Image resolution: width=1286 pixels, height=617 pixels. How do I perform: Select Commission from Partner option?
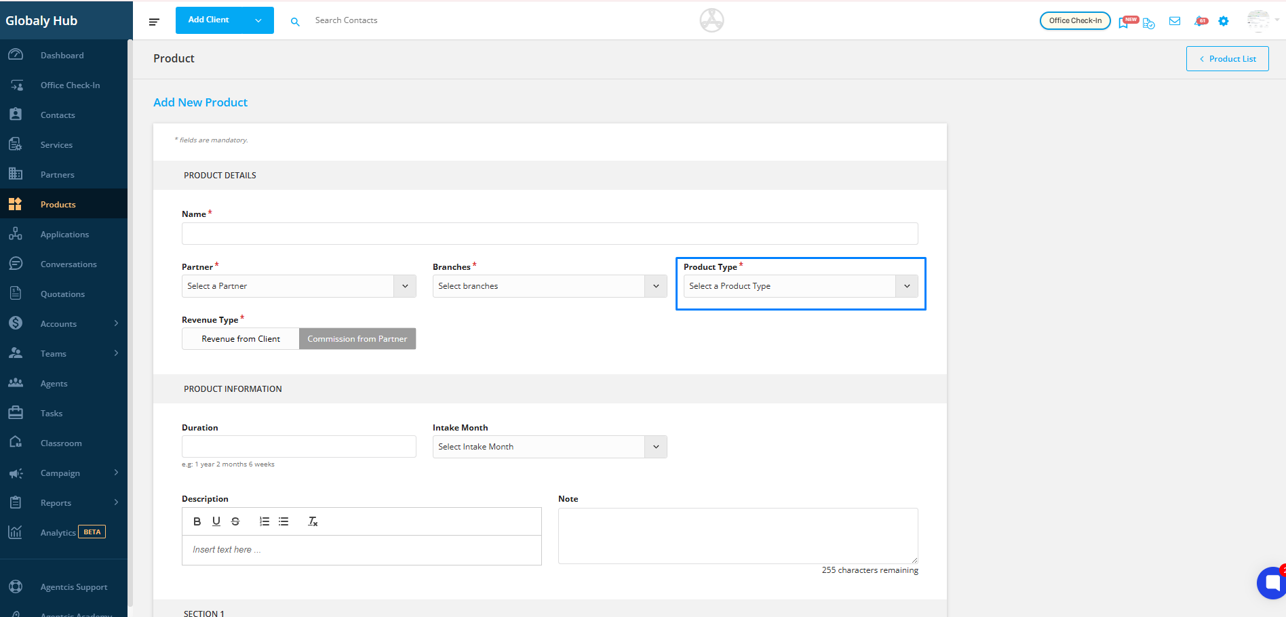click(x=357, y=339)
